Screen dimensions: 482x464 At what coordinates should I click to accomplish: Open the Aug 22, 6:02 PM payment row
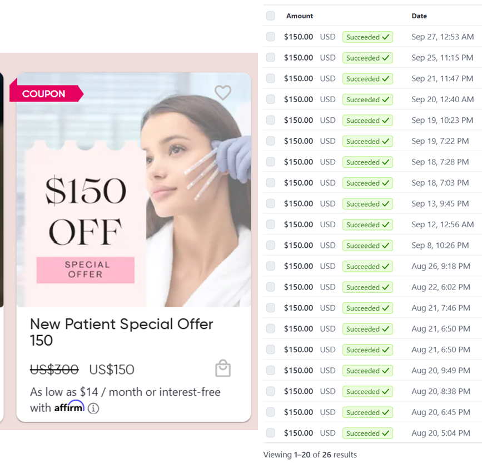pyautogui.click(x=372, y=287)
